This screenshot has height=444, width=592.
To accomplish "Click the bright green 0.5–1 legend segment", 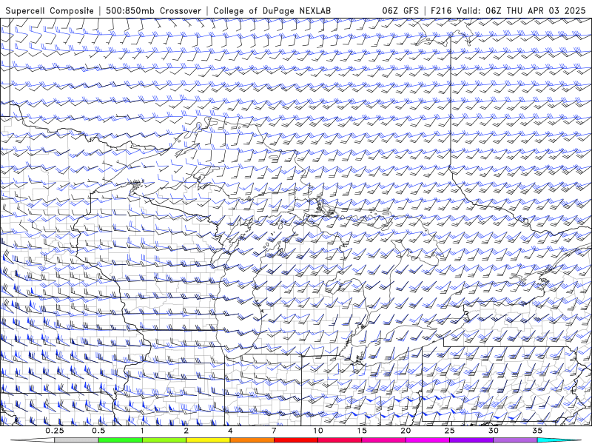I will click(x=121, y=440).
